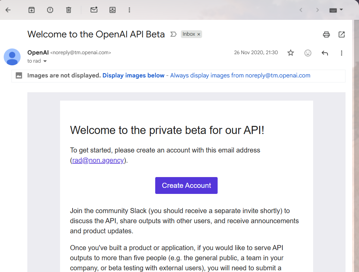Remove the Inbox label from email

[x=199, y=34]
